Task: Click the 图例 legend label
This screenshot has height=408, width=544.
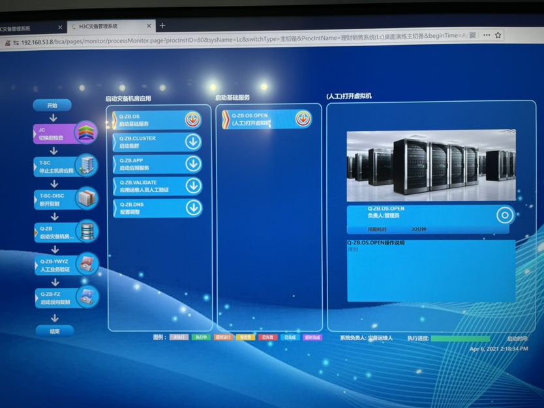Action: [x=160, y=337]
